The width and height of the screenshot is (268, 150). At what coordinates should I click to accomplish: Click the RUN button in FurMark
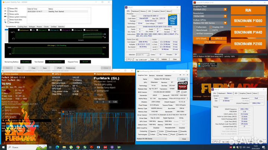pos(248,10)
